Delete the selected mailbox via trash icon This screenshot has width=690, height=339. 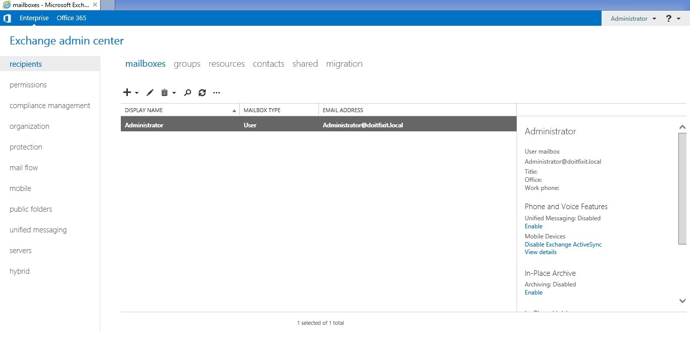pyautogui.click(x=164, y=92)
